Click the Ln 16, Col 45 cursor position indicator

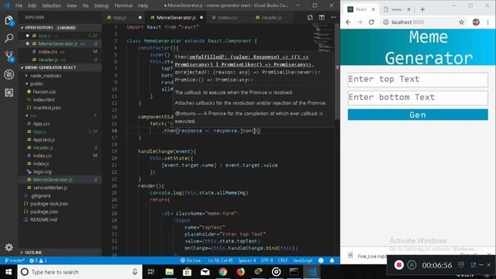click(x=220, y=260)
